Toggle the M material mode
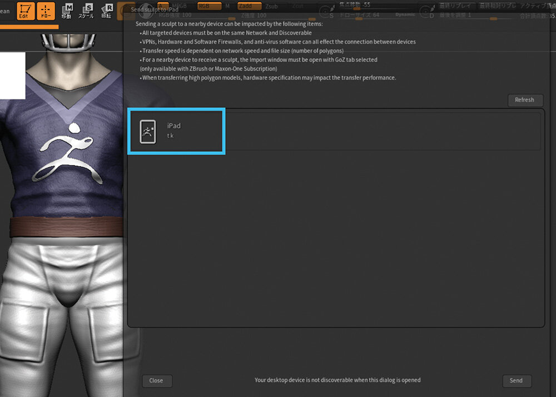 click(227, 6)
